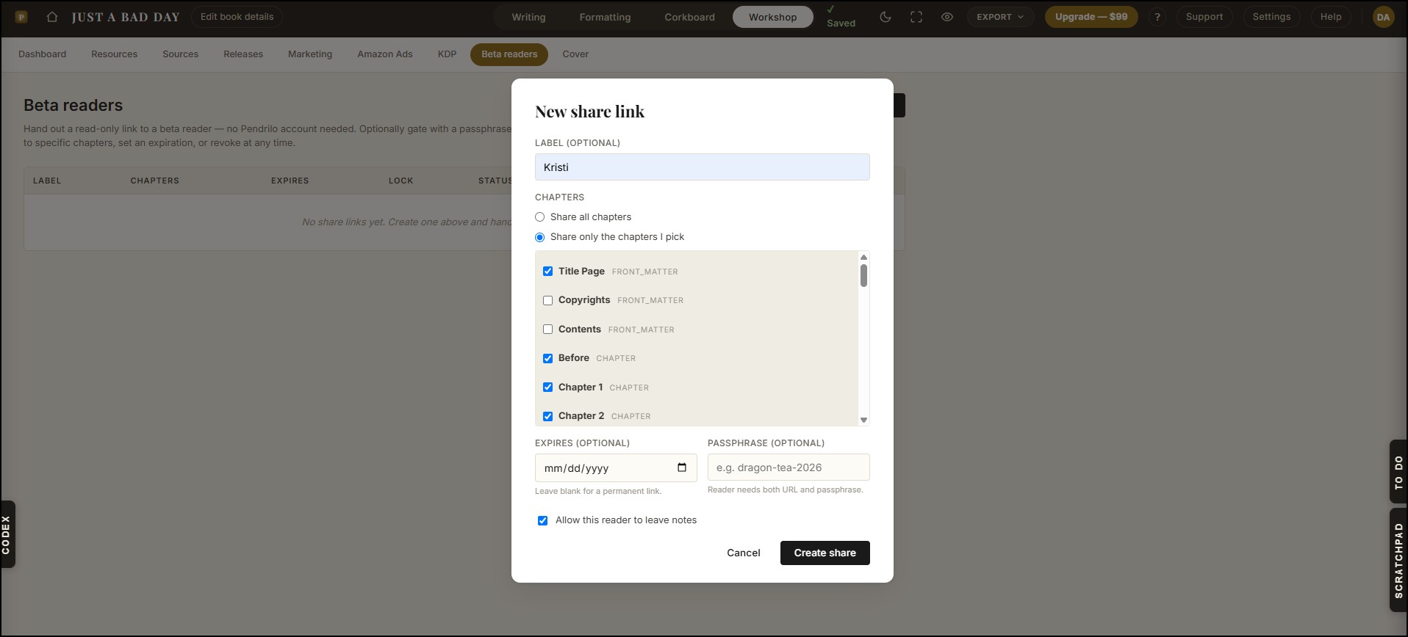1408x637 pixels.
Task: Switch to the Writing tab
Action: (528, 17)
